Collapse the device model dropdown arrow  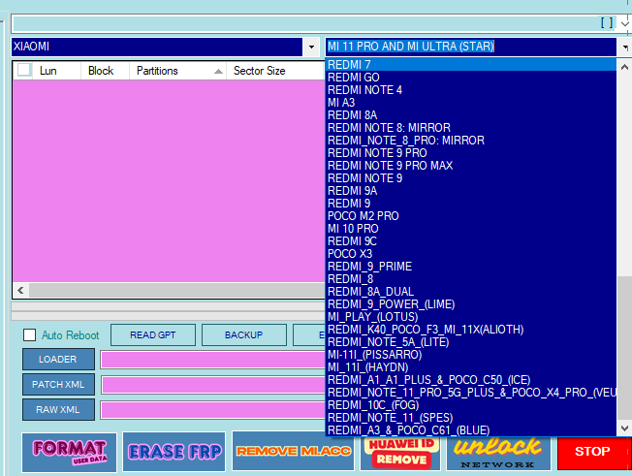click(624, 48)
